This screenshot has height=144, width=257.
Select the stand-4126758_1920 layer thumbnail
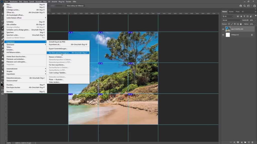pyautogui.click(x=228, y=29)
